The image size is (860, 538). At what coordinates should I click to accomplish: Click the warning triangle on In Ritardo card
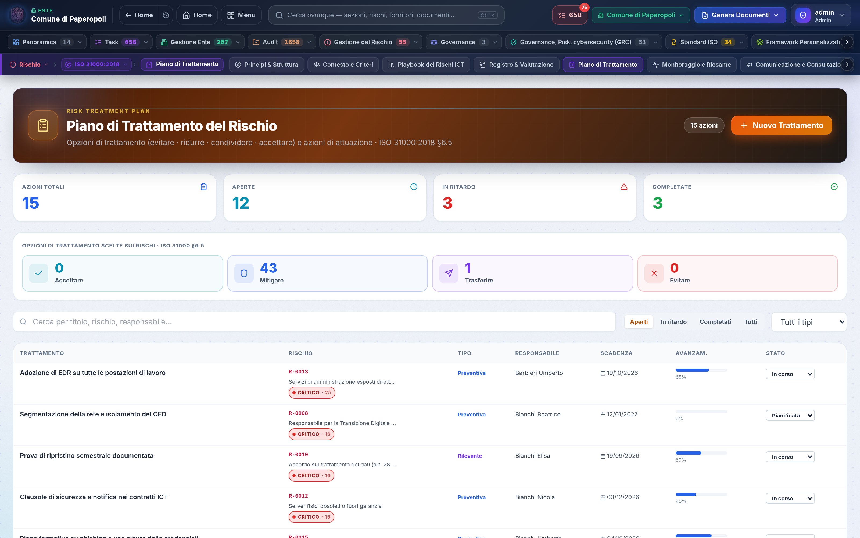pos(624,187)
